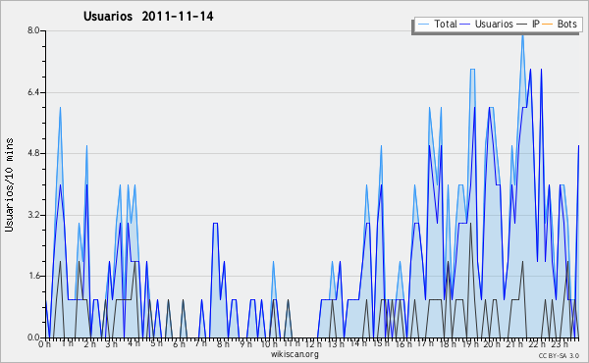Click the 18 h x-axis tick label
The image size is (589, 363).
pos(448,344)
